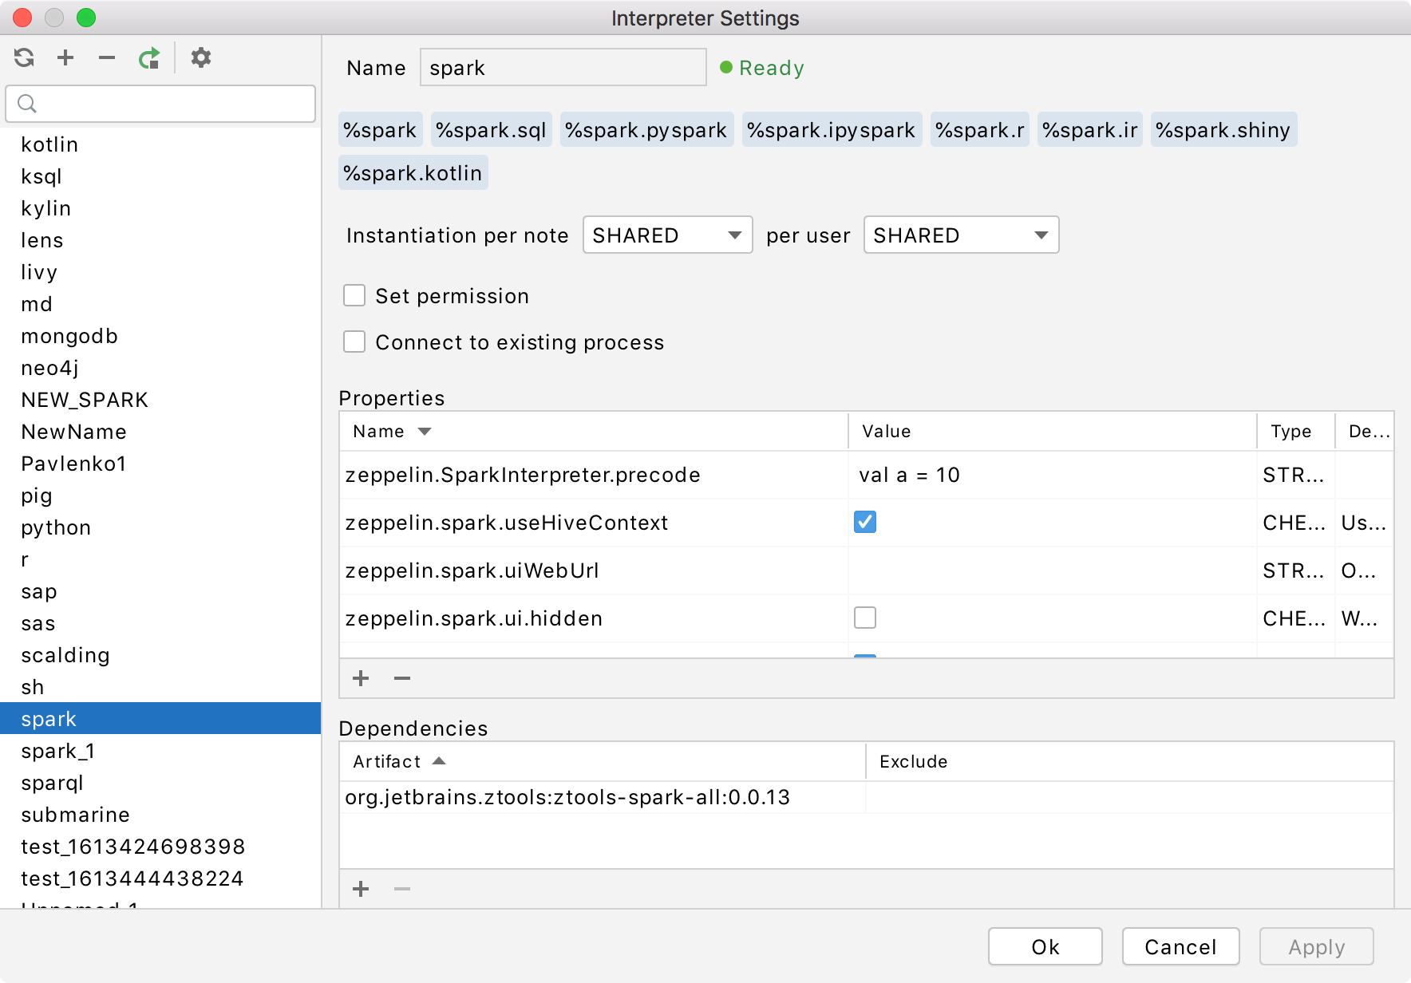Add a new interpreter
Viewport: 1411px width, 983px height.
(65, 57)
